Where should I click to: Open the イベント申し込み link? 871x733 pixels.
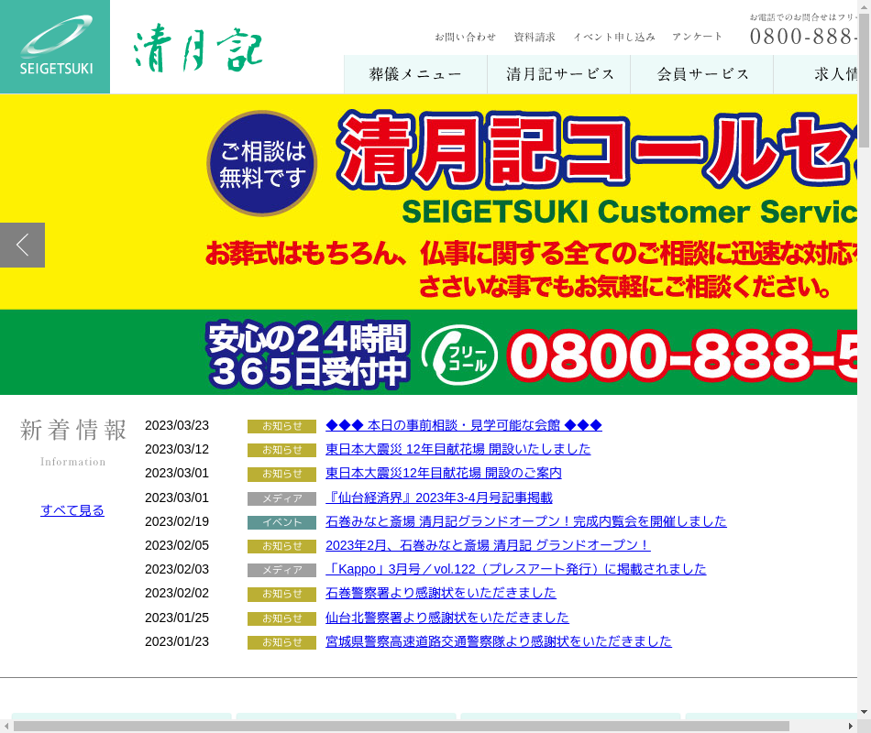614,37
